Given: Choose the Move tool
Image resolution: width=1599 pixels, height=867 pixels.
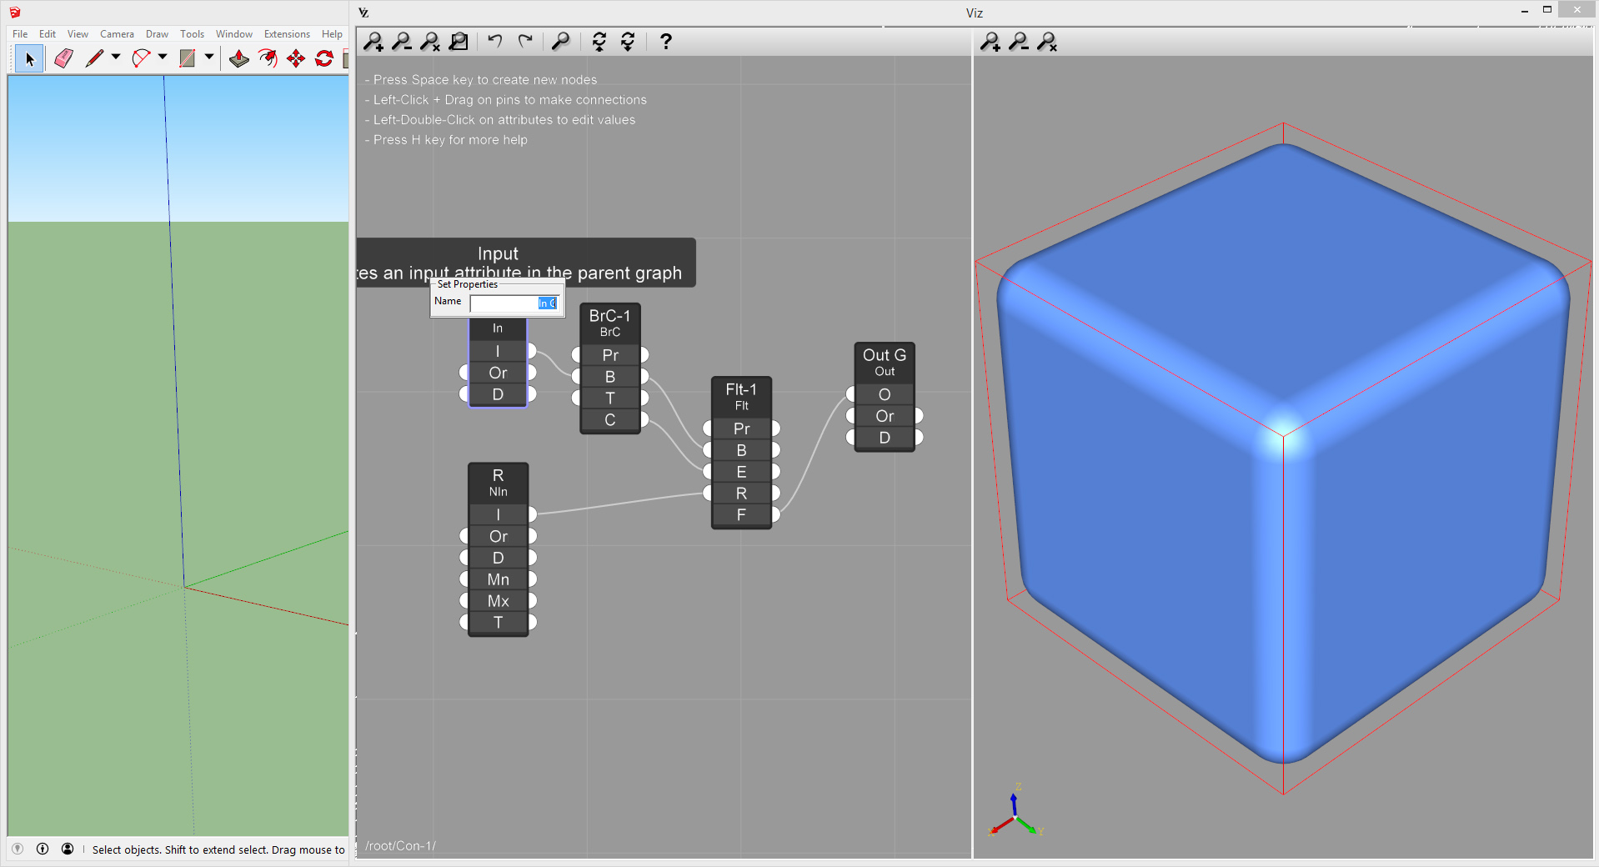Looking at the screenshot, I should coord(296,58).
